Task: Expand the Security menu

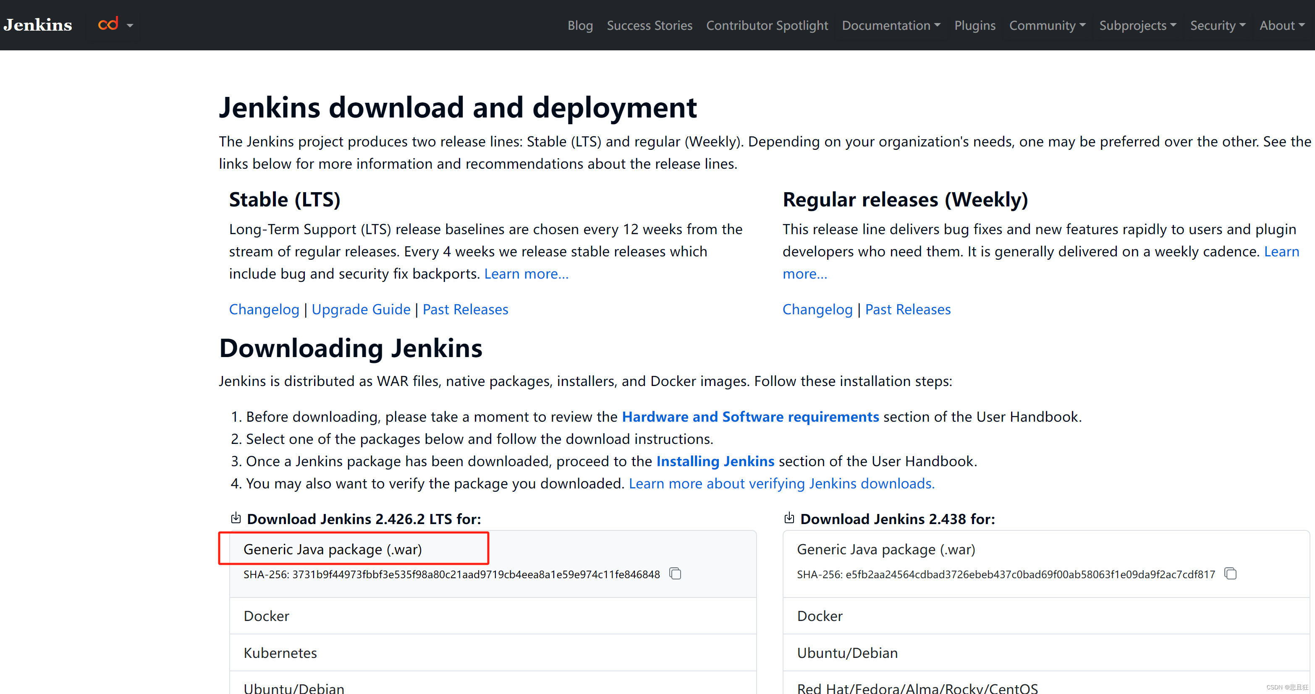Action: 1218,26
